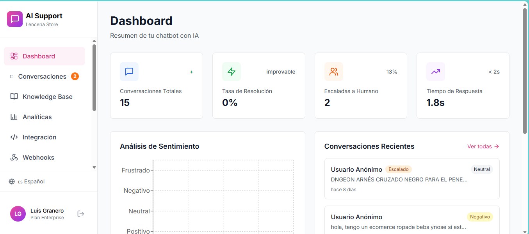Click the Dashboard grid icon in sidebar

pyautogui.click(x=14, y=56)
